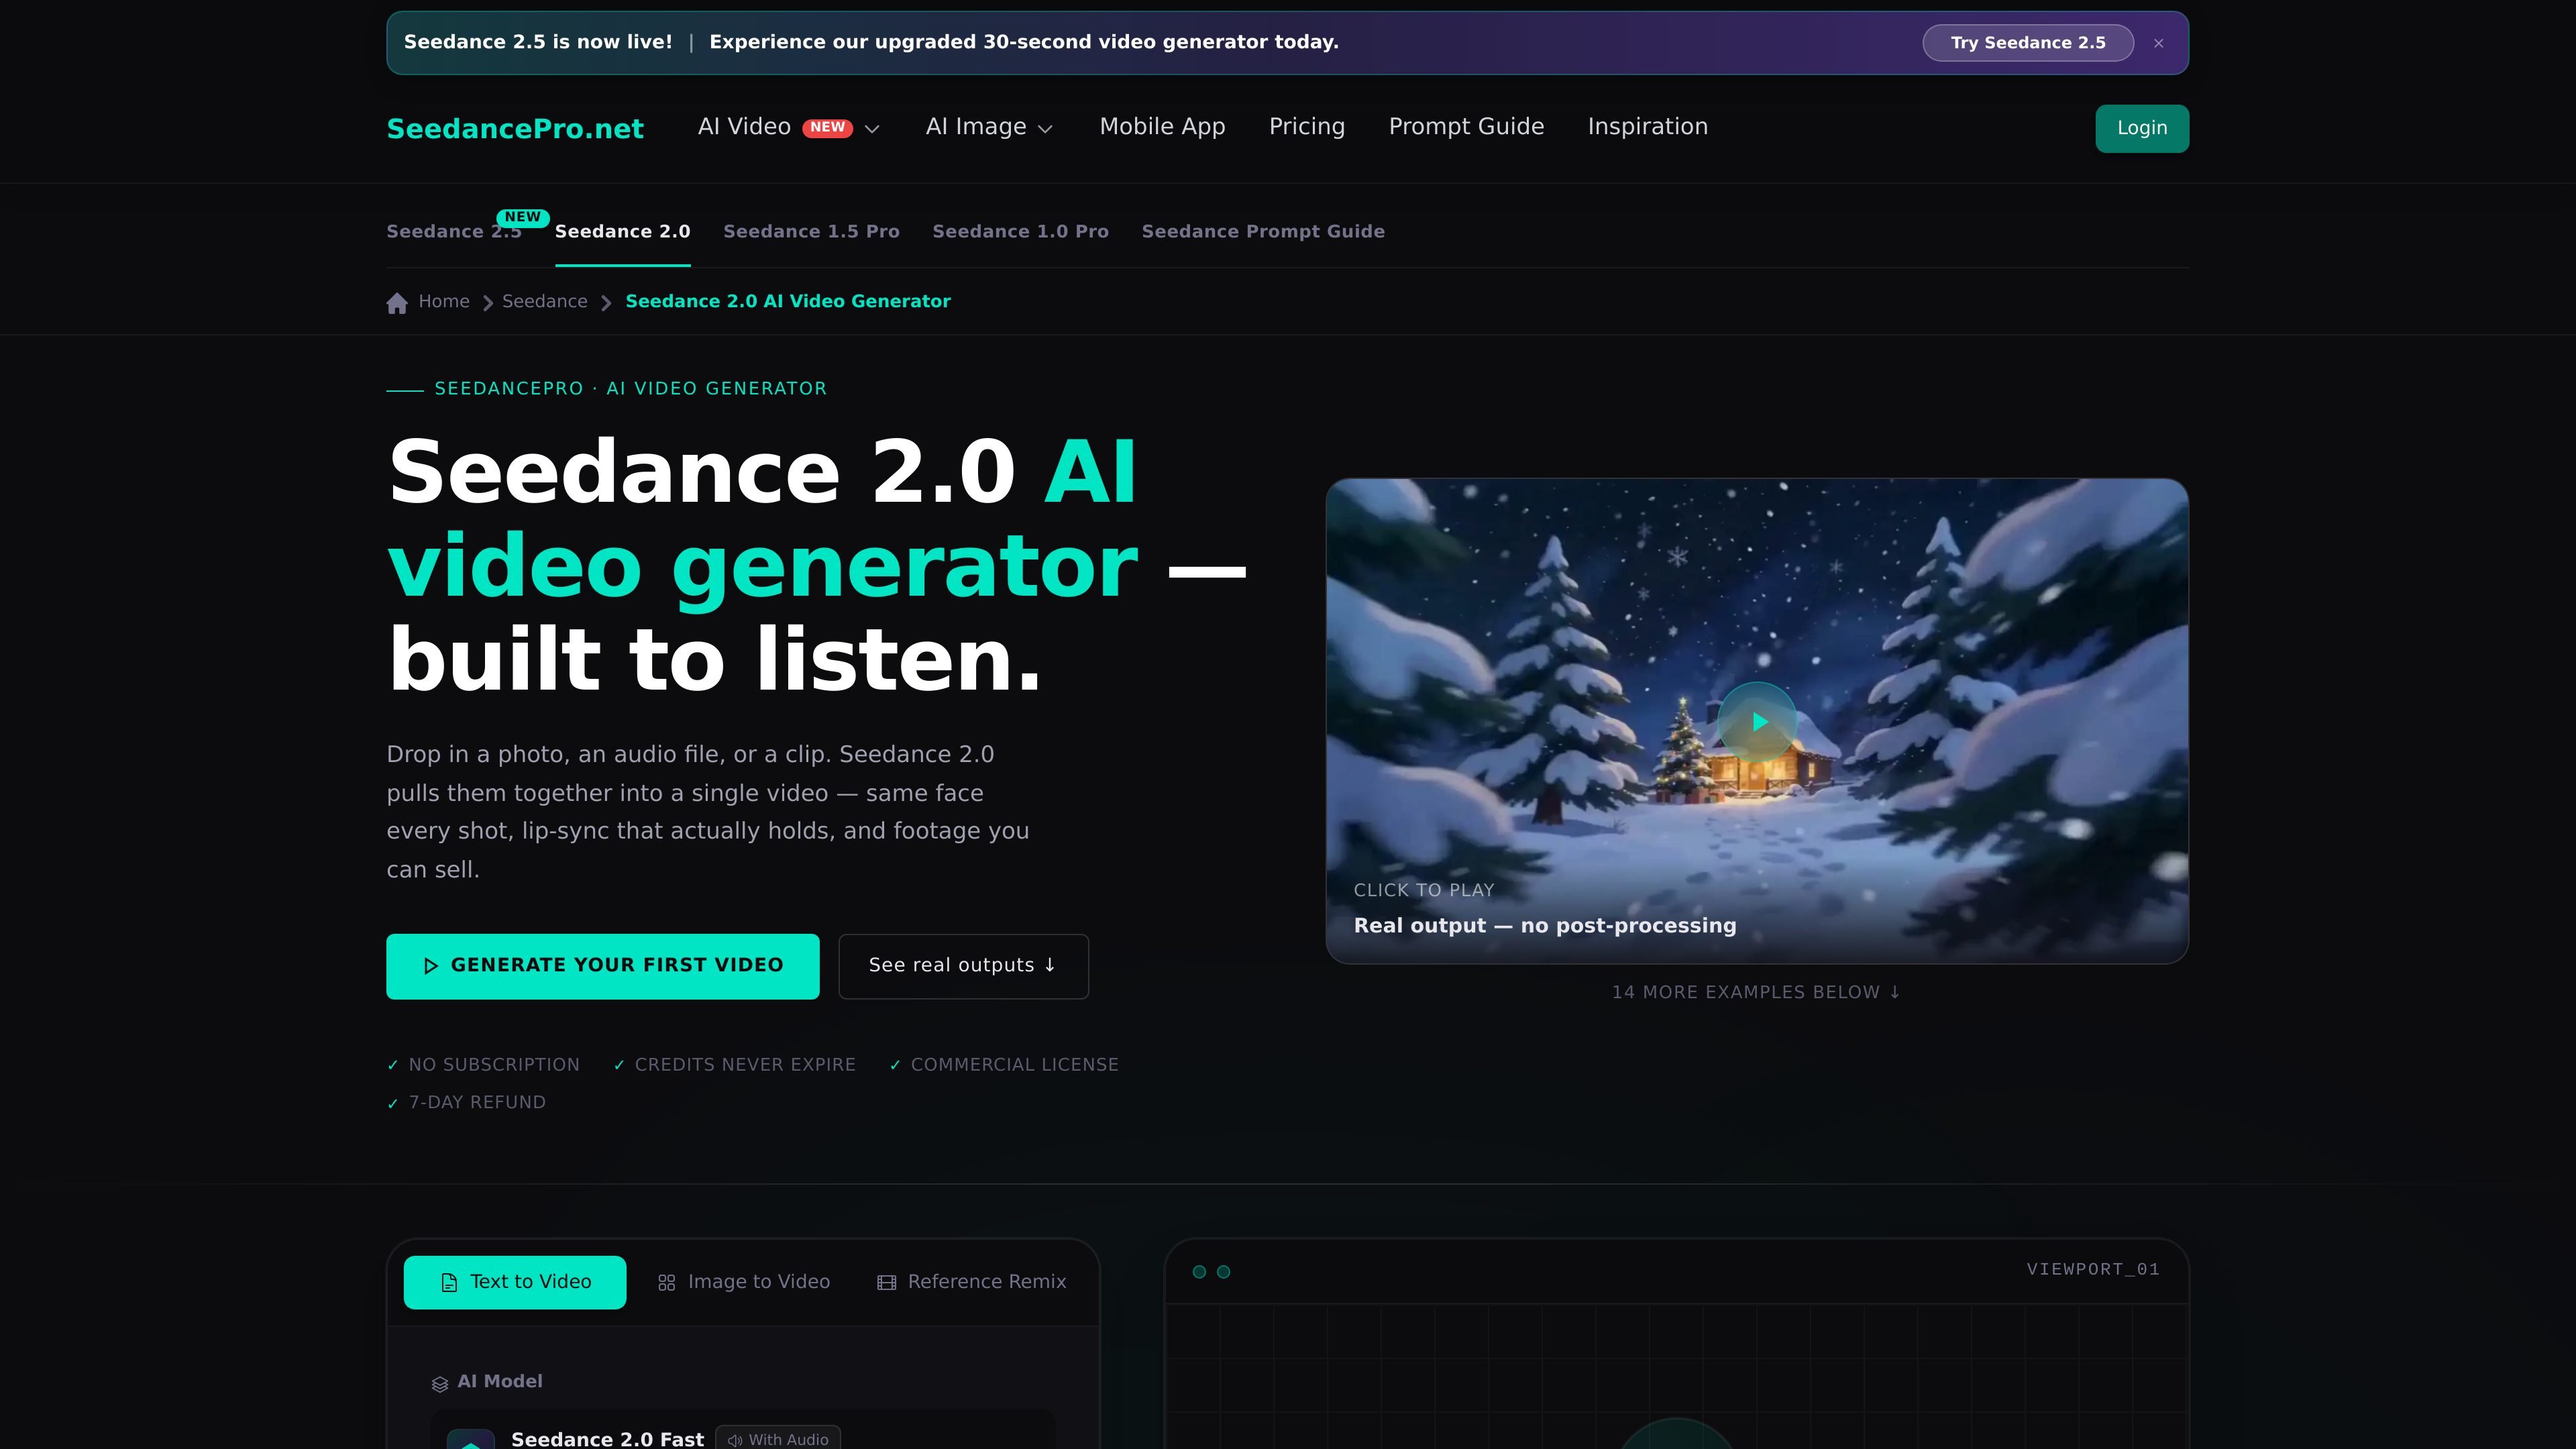The width and height of the screenshot is (2576, 1449).
Task: Switch to the Seedance 1.5 Pro tab
Action: [x=811, y=232]
